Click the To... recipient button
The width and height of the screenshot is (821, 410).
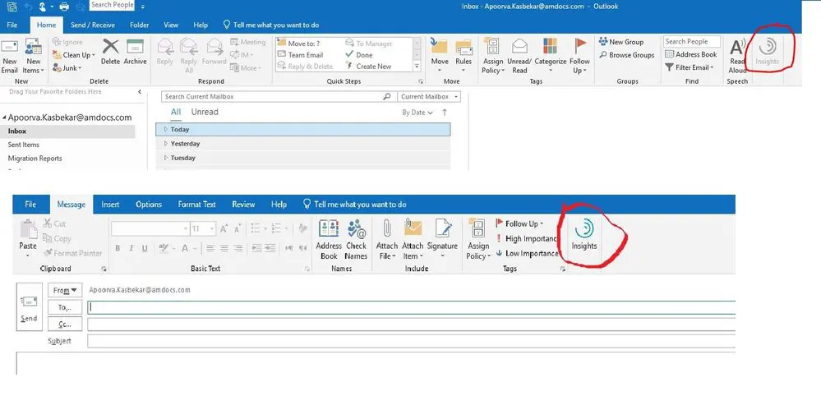(x=65, y=307)
